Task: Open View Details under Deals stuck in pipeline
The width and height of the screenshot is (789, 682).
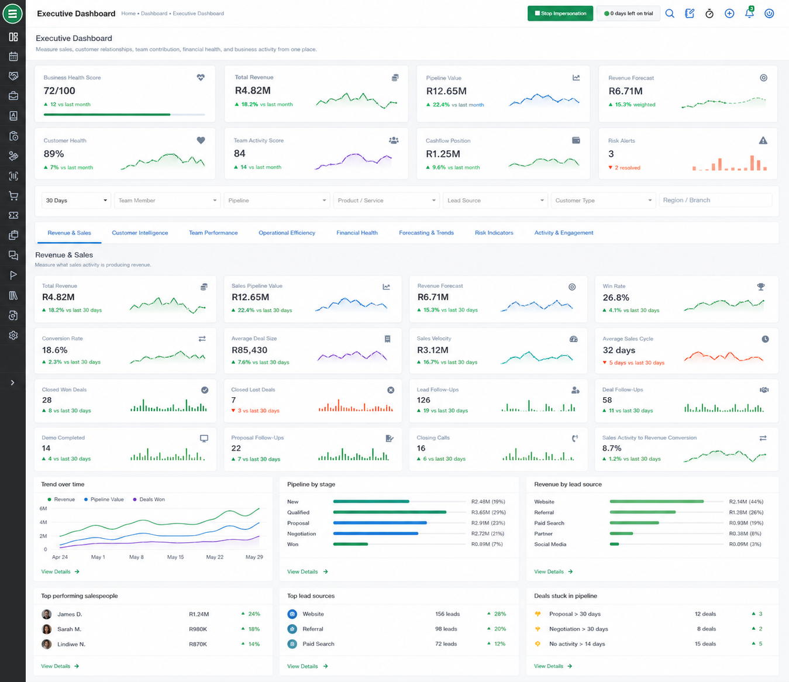Action: click(553, 666)
